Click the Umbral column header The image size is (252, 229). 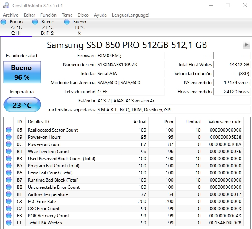click(189, 122)
